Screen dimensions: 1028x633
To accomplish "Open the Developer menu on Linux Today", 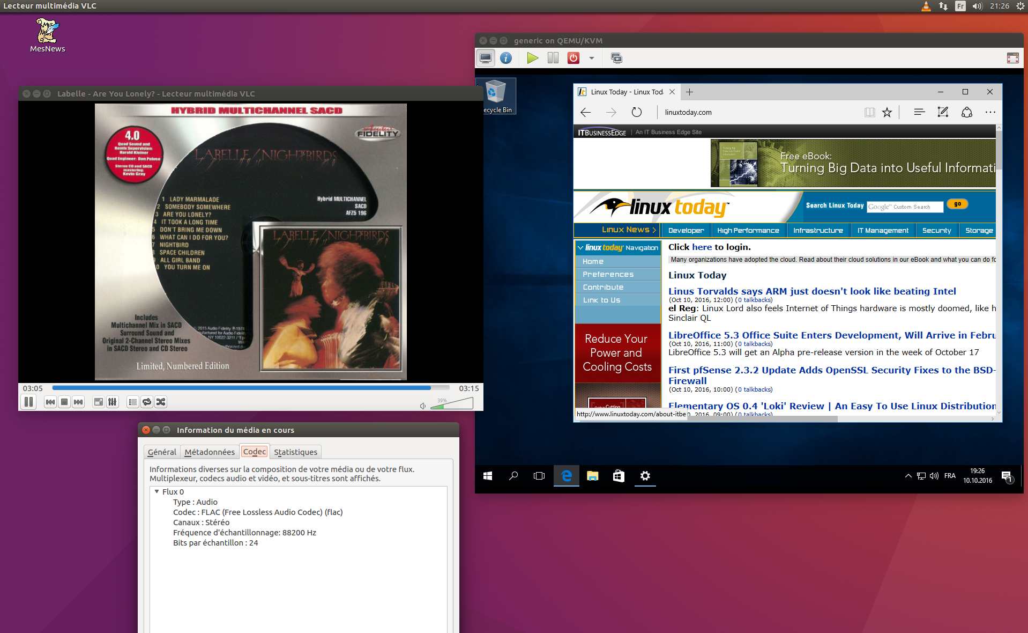I will coord(686,230).
